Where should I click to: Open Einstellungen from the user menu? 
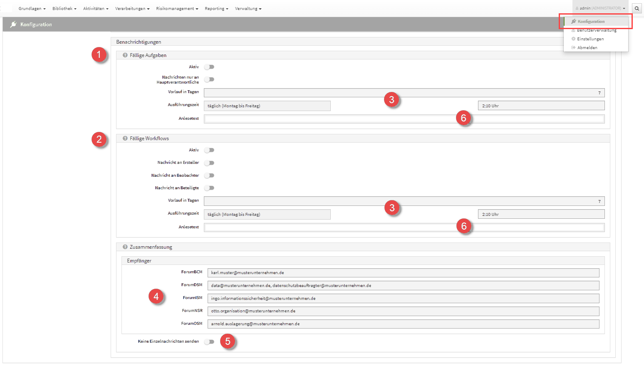(x=590, y=39)
